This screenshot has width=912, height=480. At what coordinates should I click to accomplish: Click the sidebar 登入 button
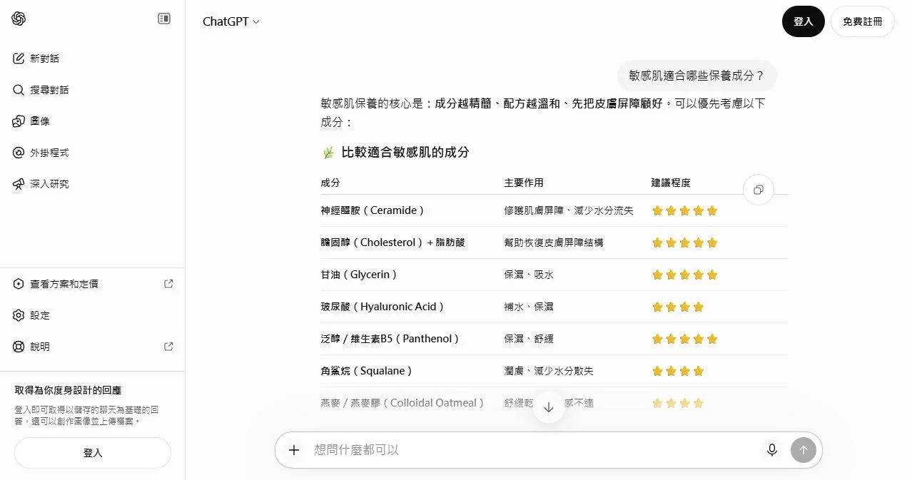pyautogui.click(x=93, y=453)
